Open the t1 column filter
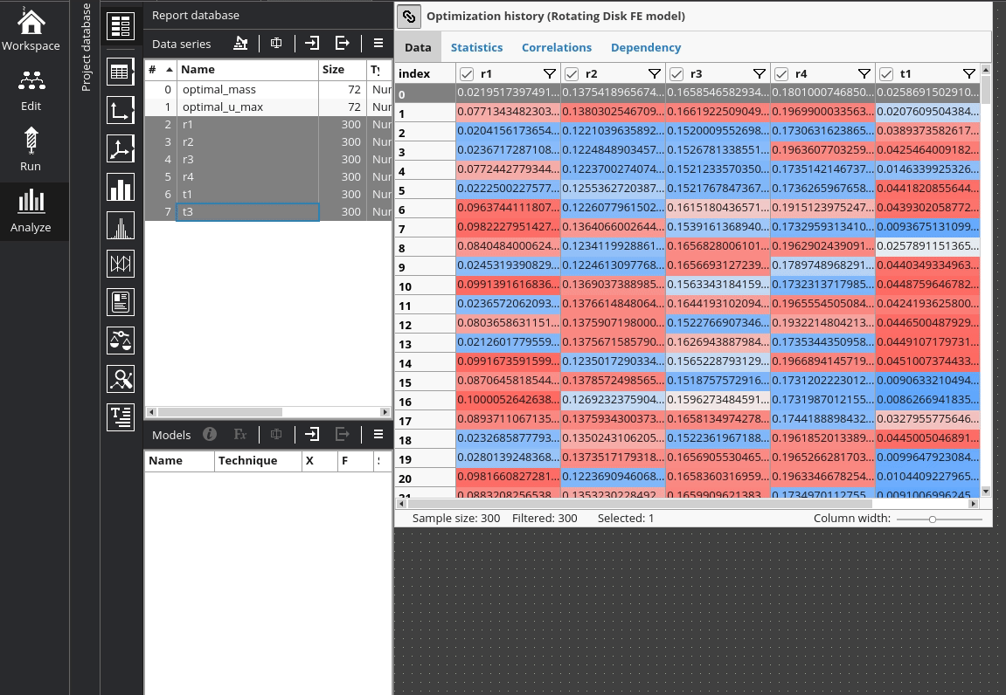The width and height of the screenshot is (1006, 695). [968, 74]
